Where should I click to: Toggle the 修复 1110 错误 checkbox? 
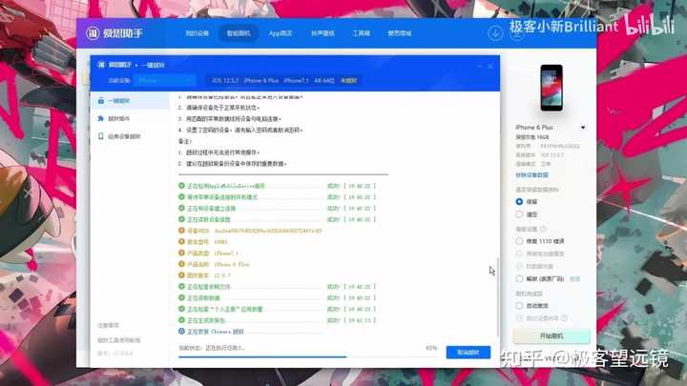[519, 241]
